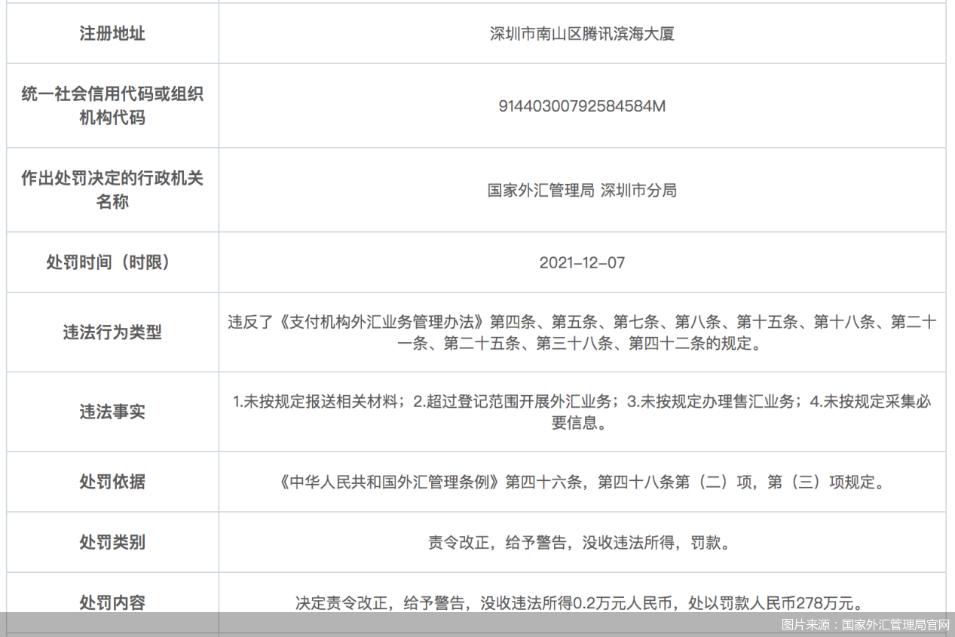Click the 处罚时间（时限） label
The width and height of the screenshot is (955, 637).
(x=112, y=262)
